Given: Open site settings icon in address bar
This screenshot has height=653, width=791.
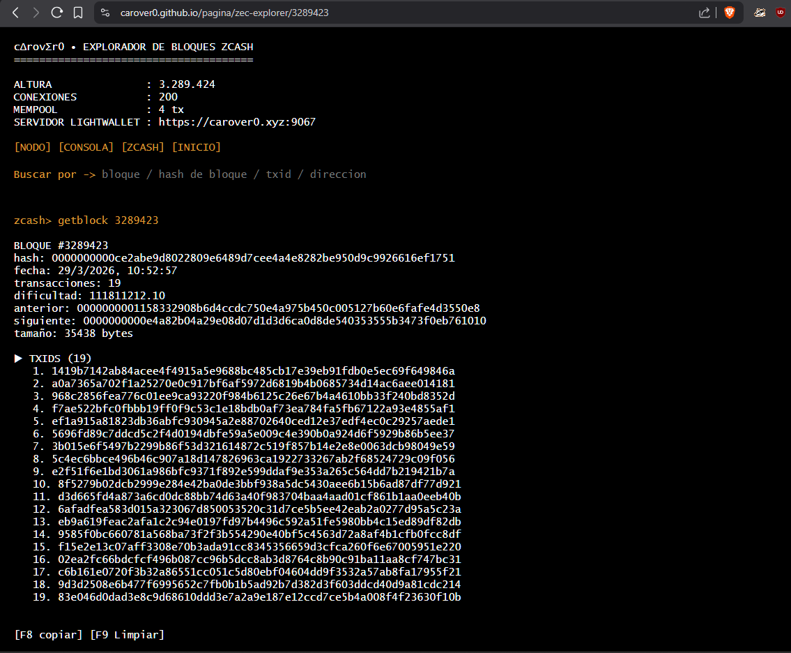Looking at the screenshot, I should click(x=105, y=13).
